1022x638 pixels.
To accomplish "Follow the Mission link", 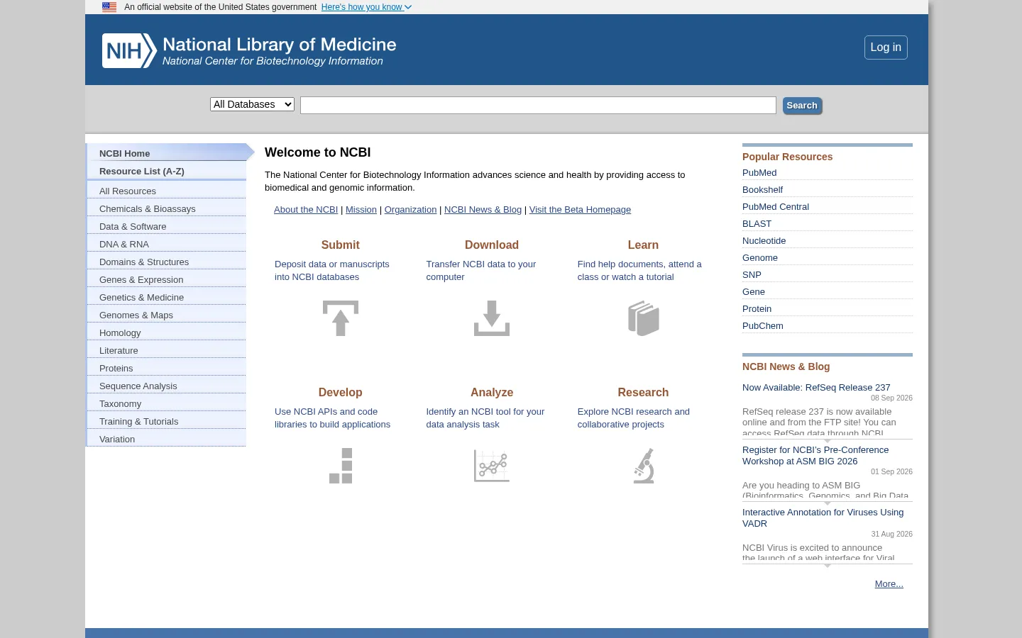I will pyautogui.click(x=361, y=210).
